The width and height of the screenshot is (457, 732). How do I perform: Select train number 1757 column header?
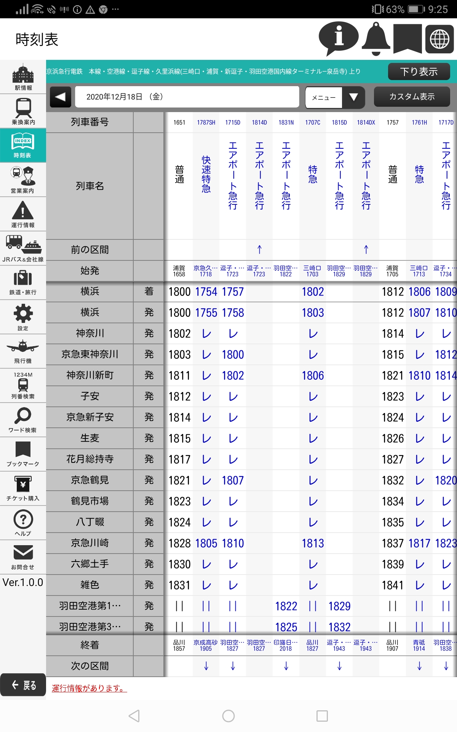point(393,122)
